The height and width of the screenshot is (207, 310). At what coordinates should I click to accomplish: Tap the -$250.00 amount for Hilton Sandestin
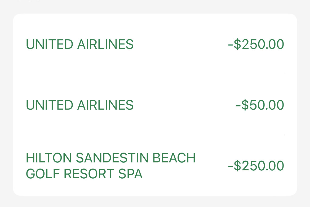pos(256,166)
